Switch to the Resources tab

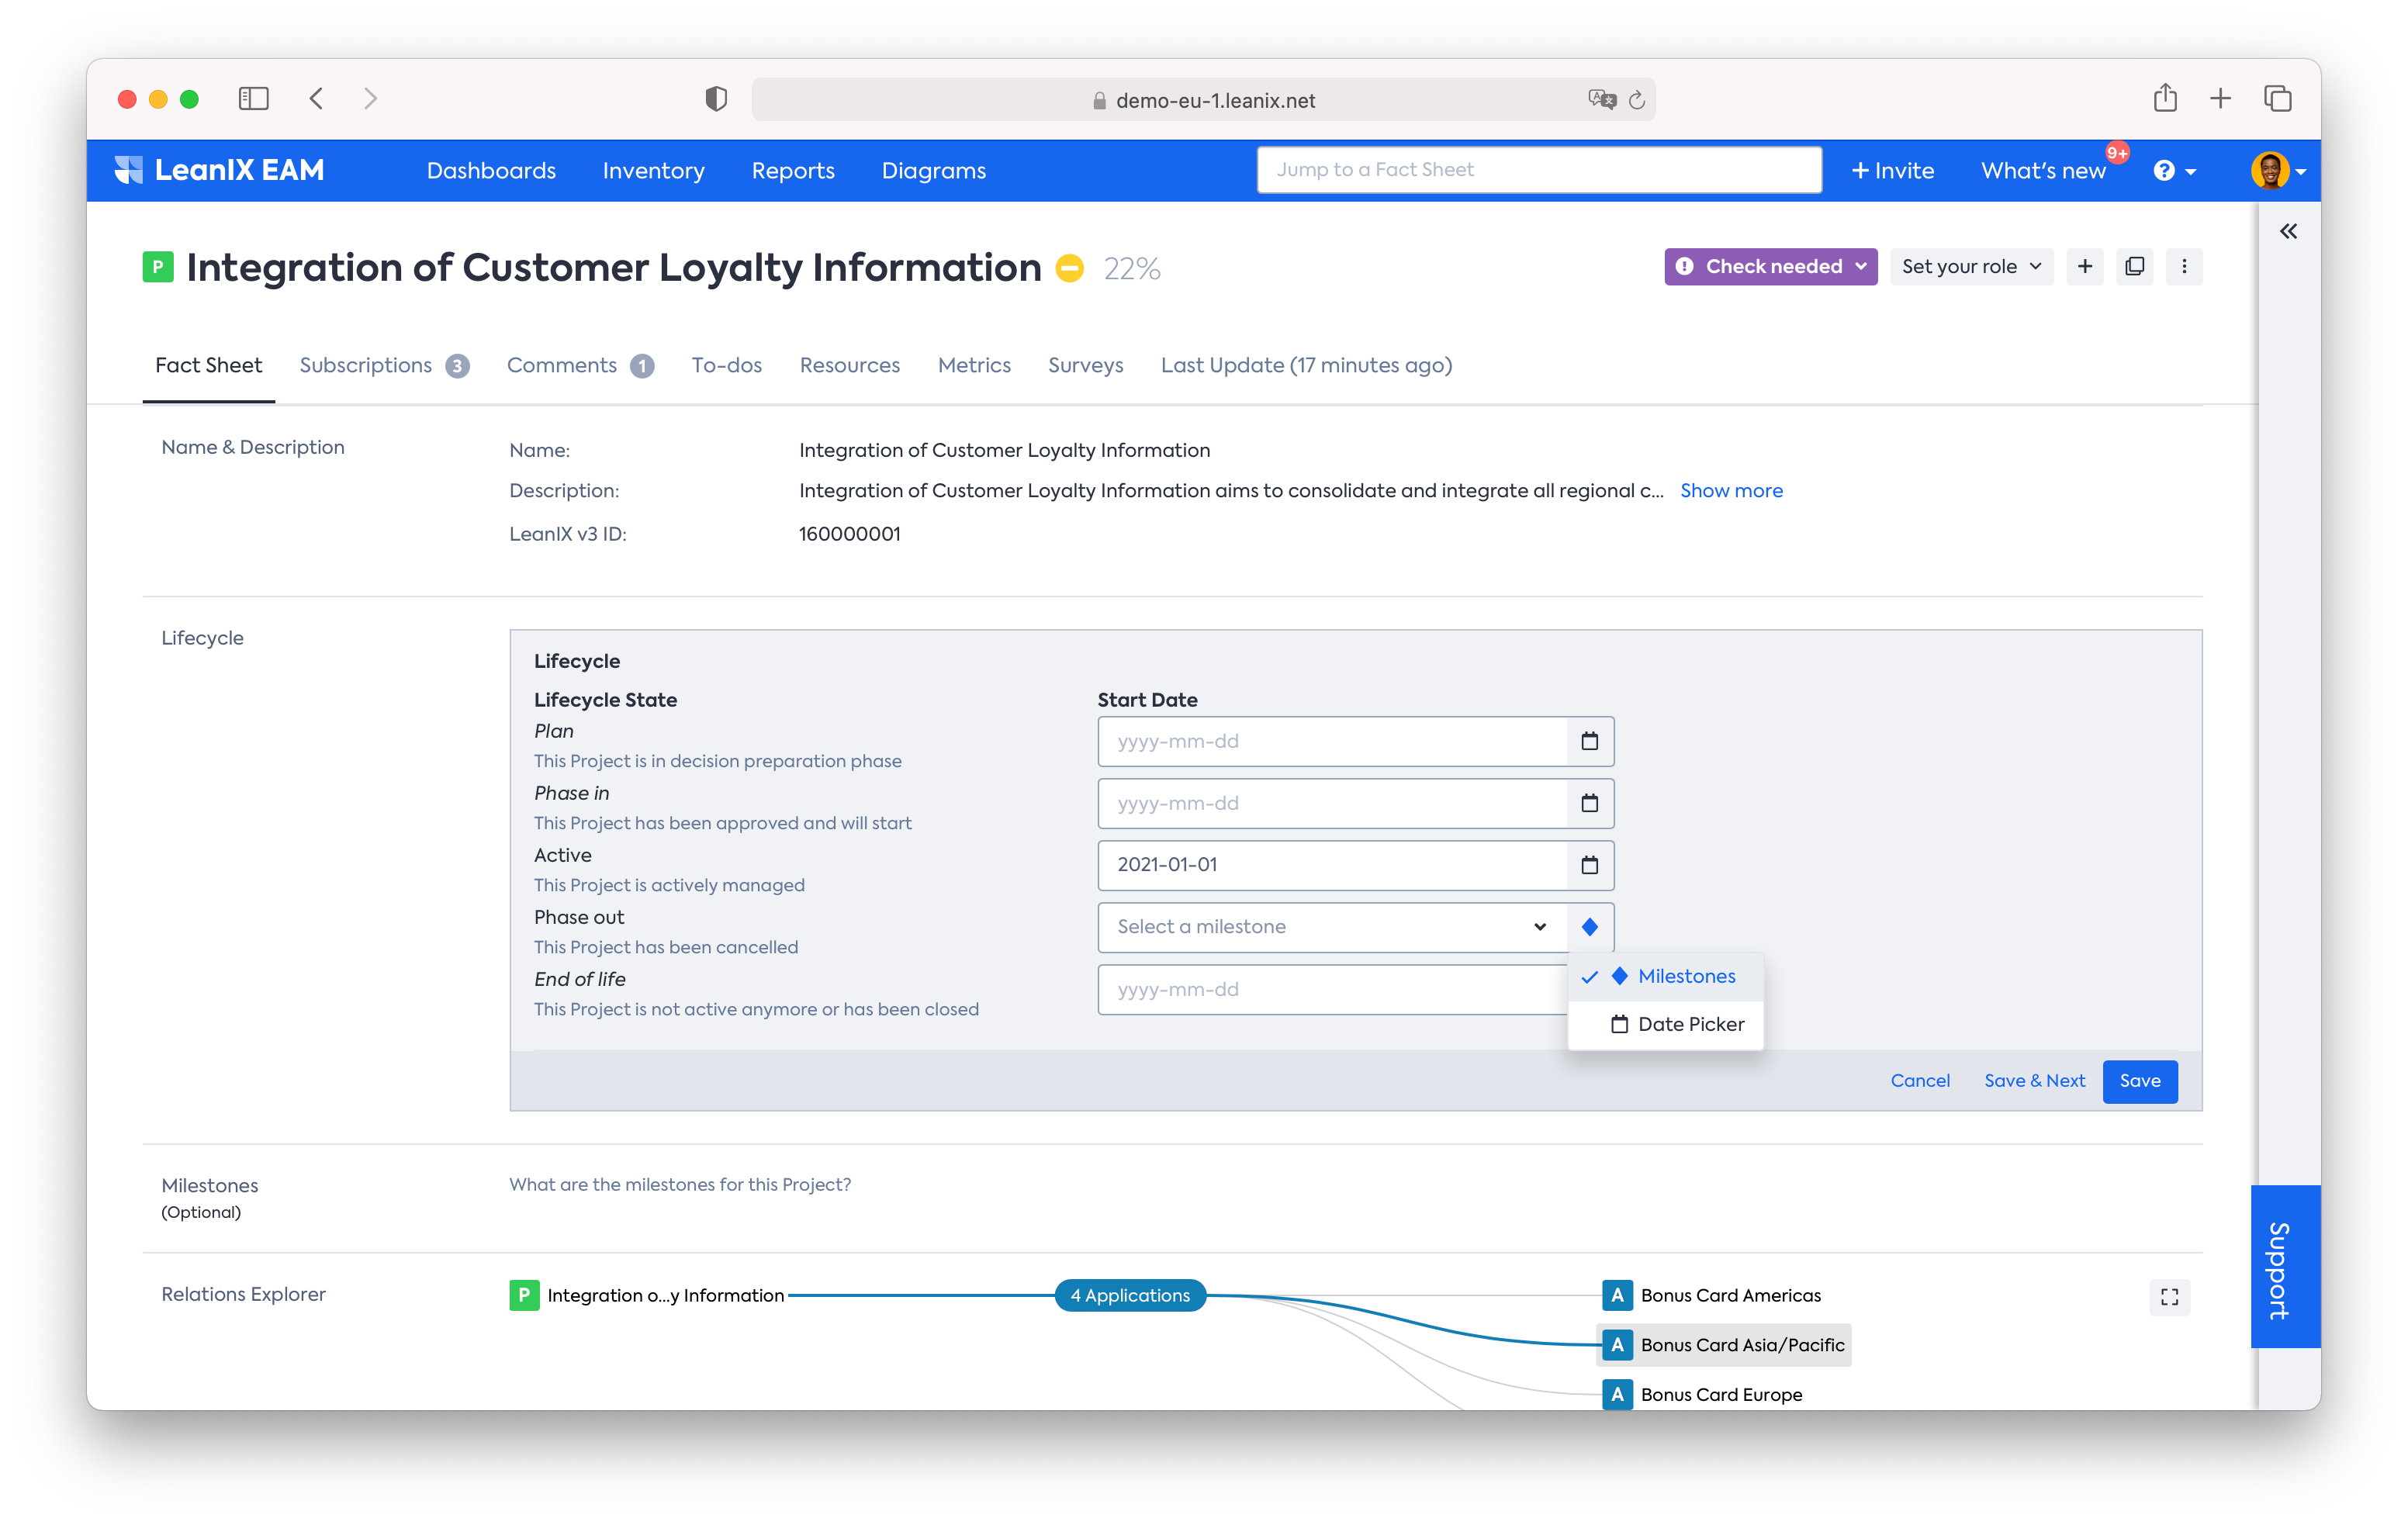coord(849,366)
